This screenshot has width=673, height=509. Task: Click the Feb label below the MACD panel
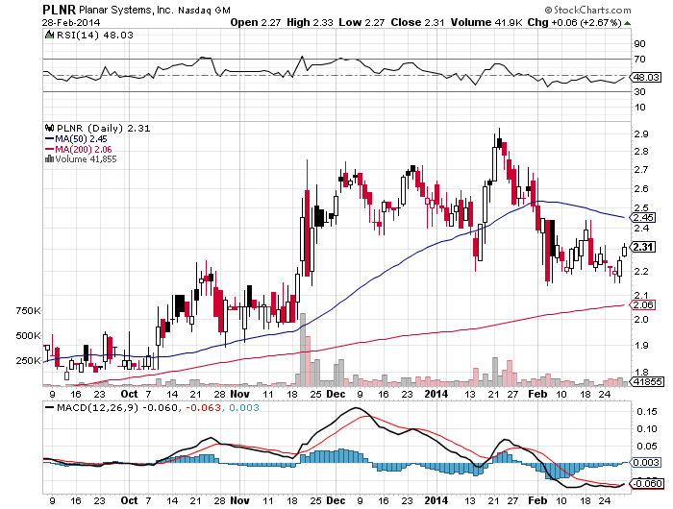pyautogui.click(x=537, y=500)
